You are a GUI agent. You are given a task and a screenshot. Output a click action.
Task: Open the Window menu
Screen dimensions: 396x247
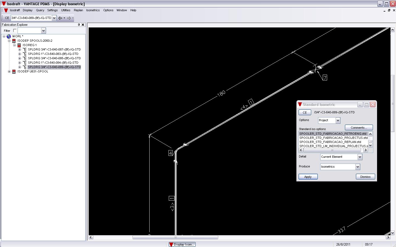(122, 10)
